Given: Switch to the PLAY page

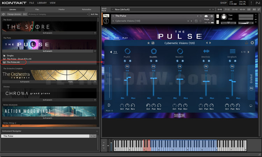Looking at the screenshot, I should pos(125,38).
